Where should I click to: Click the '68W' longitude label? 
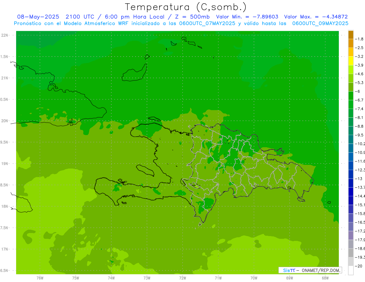(x=325, y=278)
